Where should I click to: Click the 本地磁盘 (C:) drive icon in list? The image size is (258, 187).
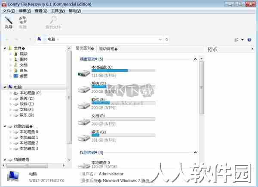[x=84, y=73]
